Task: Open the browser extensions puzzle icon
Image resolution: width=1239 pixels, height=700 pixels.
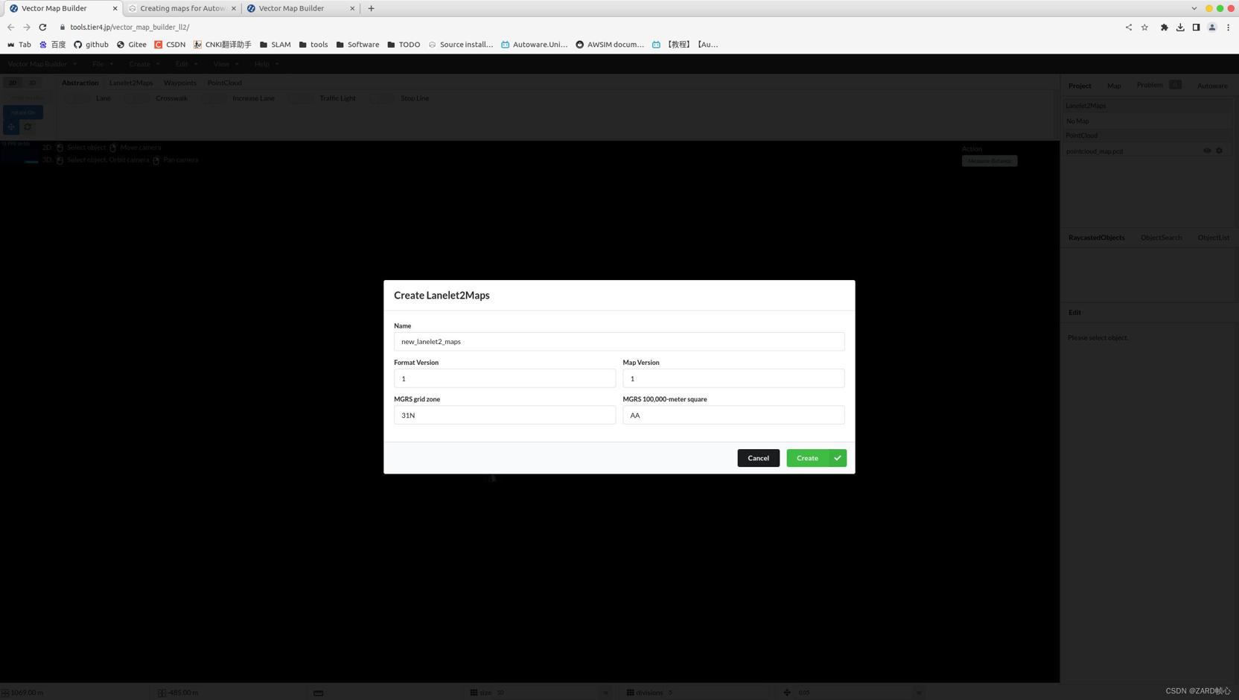Action: (x=1164, y=27)
